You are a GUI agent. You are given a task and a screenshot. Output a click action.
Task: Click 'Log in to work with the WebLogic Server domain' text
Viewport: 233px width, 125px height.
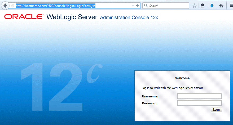click(172, 88)
